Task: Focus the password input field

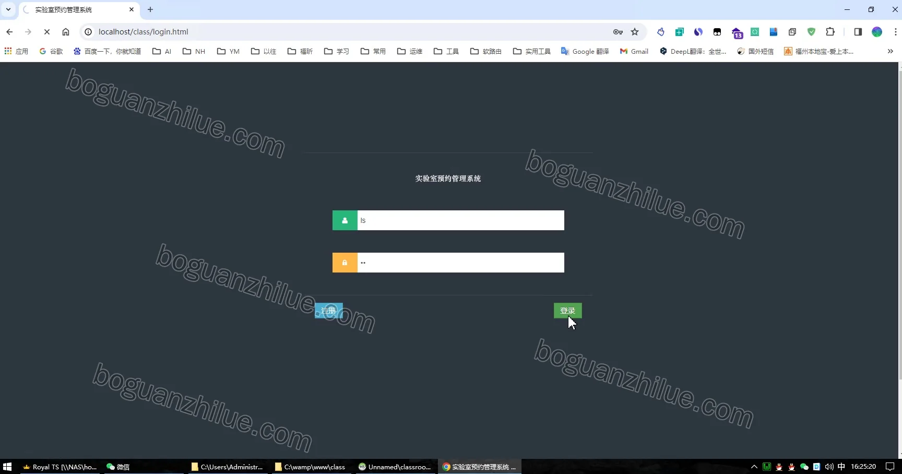Action: pos(460,263)
